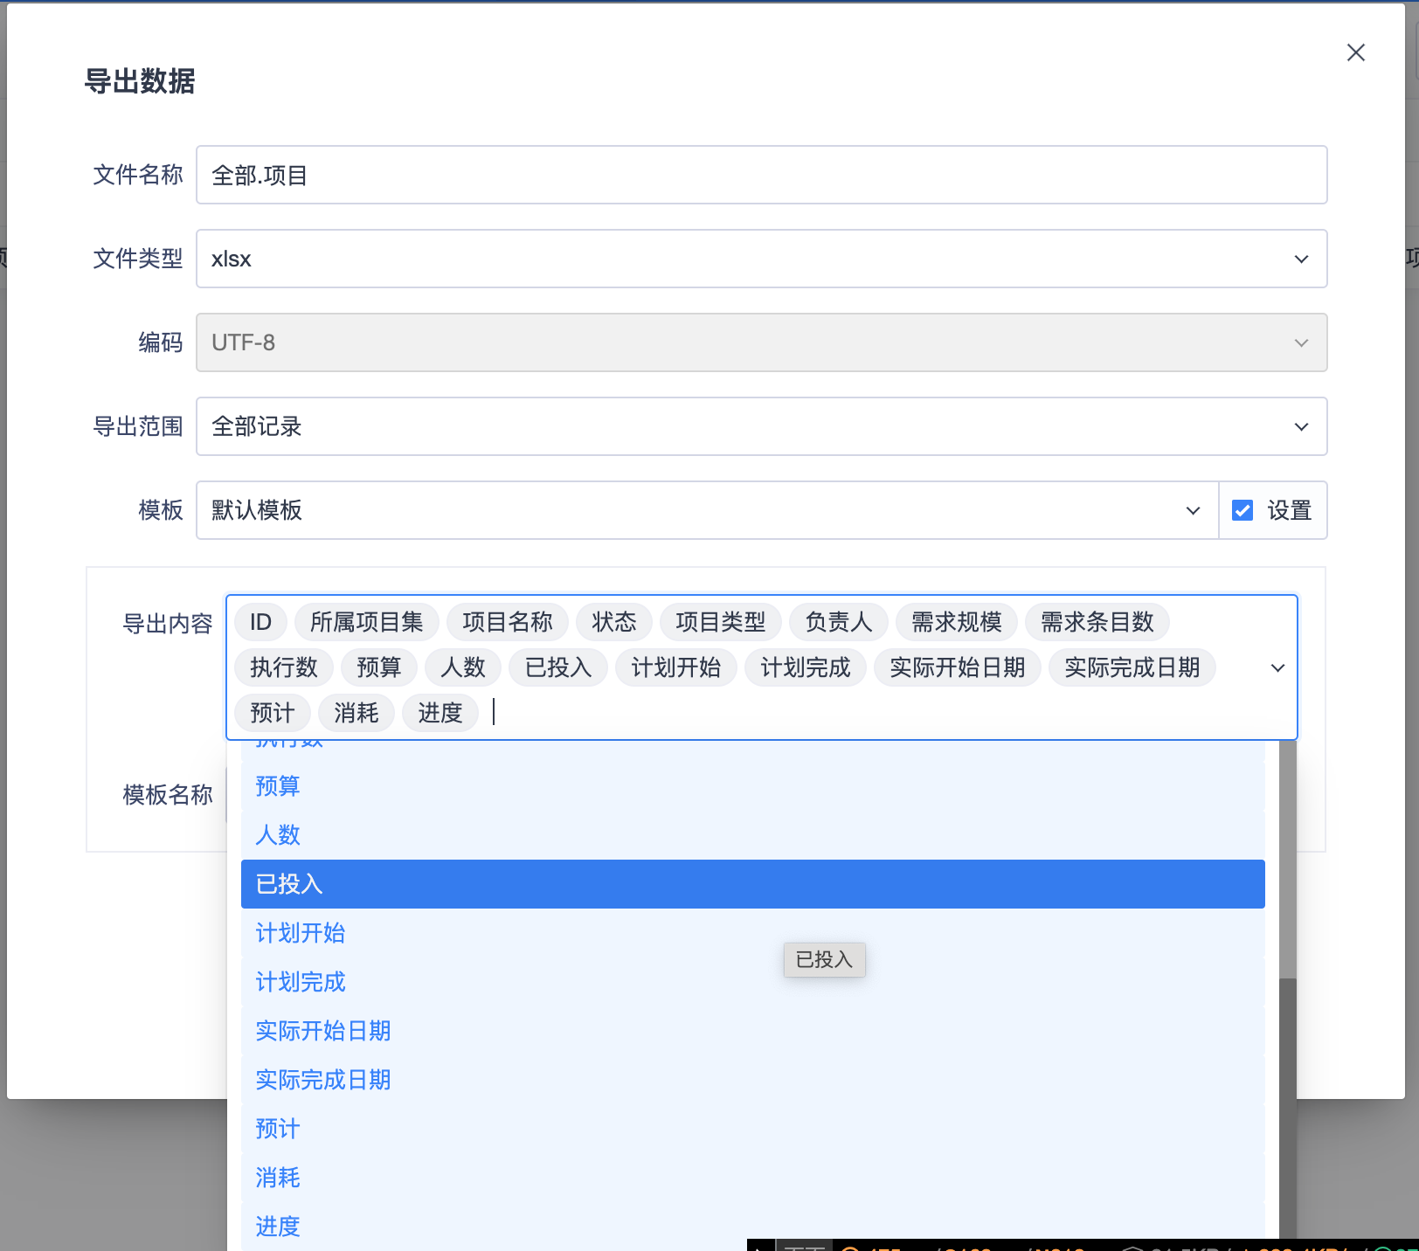Select 预算 in the dropdown list
Screen dimensions: 1419x1251
click(x=752, y=786)
